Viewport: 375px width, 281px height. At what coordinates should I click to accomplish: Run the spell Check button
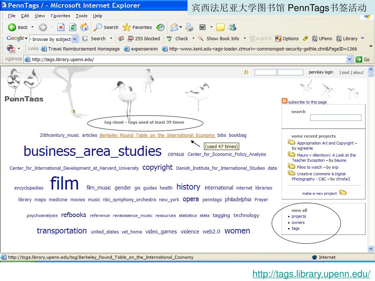point(178,38)
